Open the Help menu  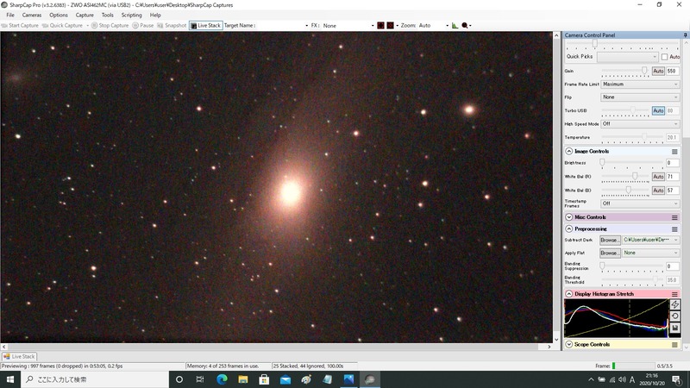point(155,15)
